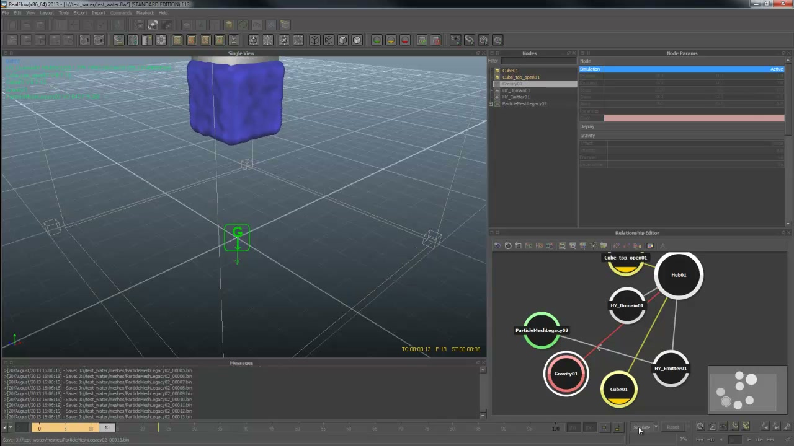This screenshot has height=446, width=794.
Task: Click the zoom-fit icon in Relationship Editor toolbar
Action: coord(562,246)
